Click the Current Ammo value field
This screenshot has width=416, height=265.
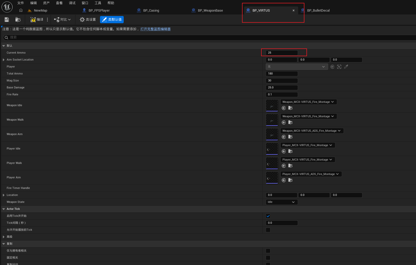tap(282, 53)
